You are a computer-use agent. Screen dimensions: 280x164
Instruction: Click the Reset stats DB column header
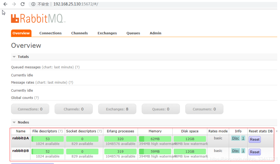260,131
